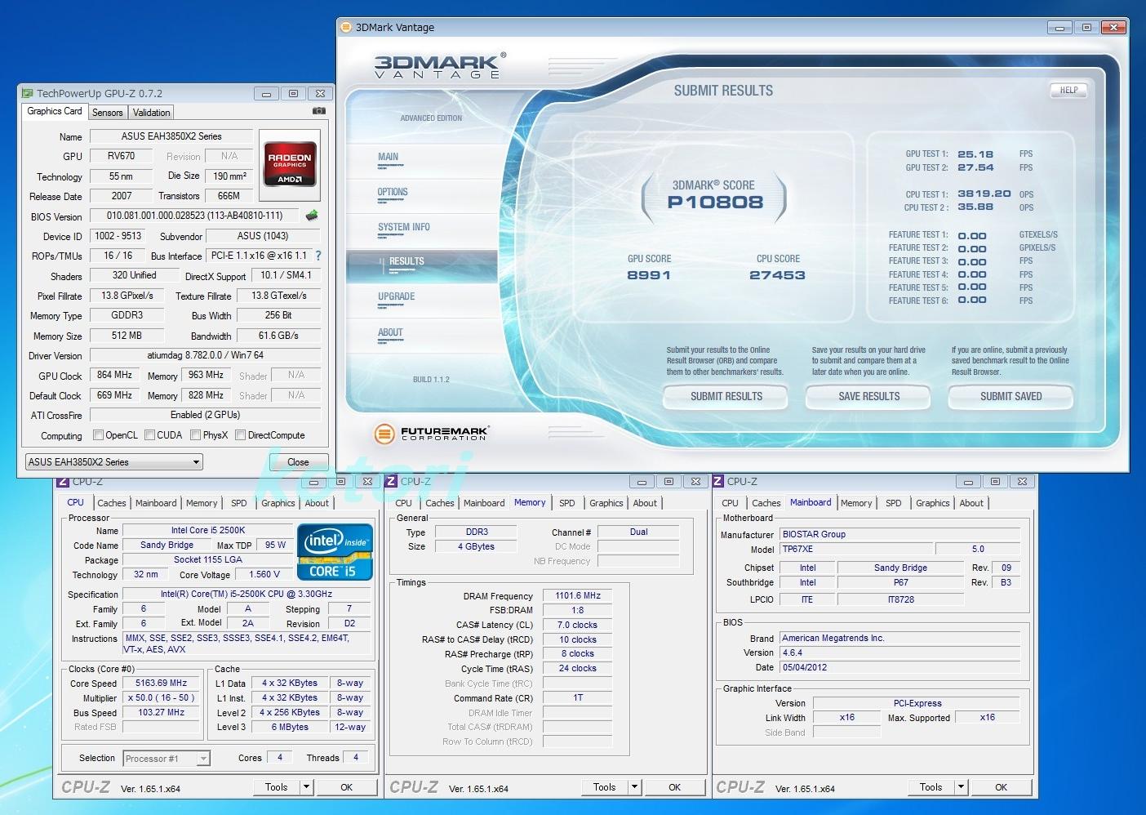
Task: Click the BIOS Version field in GPU-Z
Action: (194, 216)
